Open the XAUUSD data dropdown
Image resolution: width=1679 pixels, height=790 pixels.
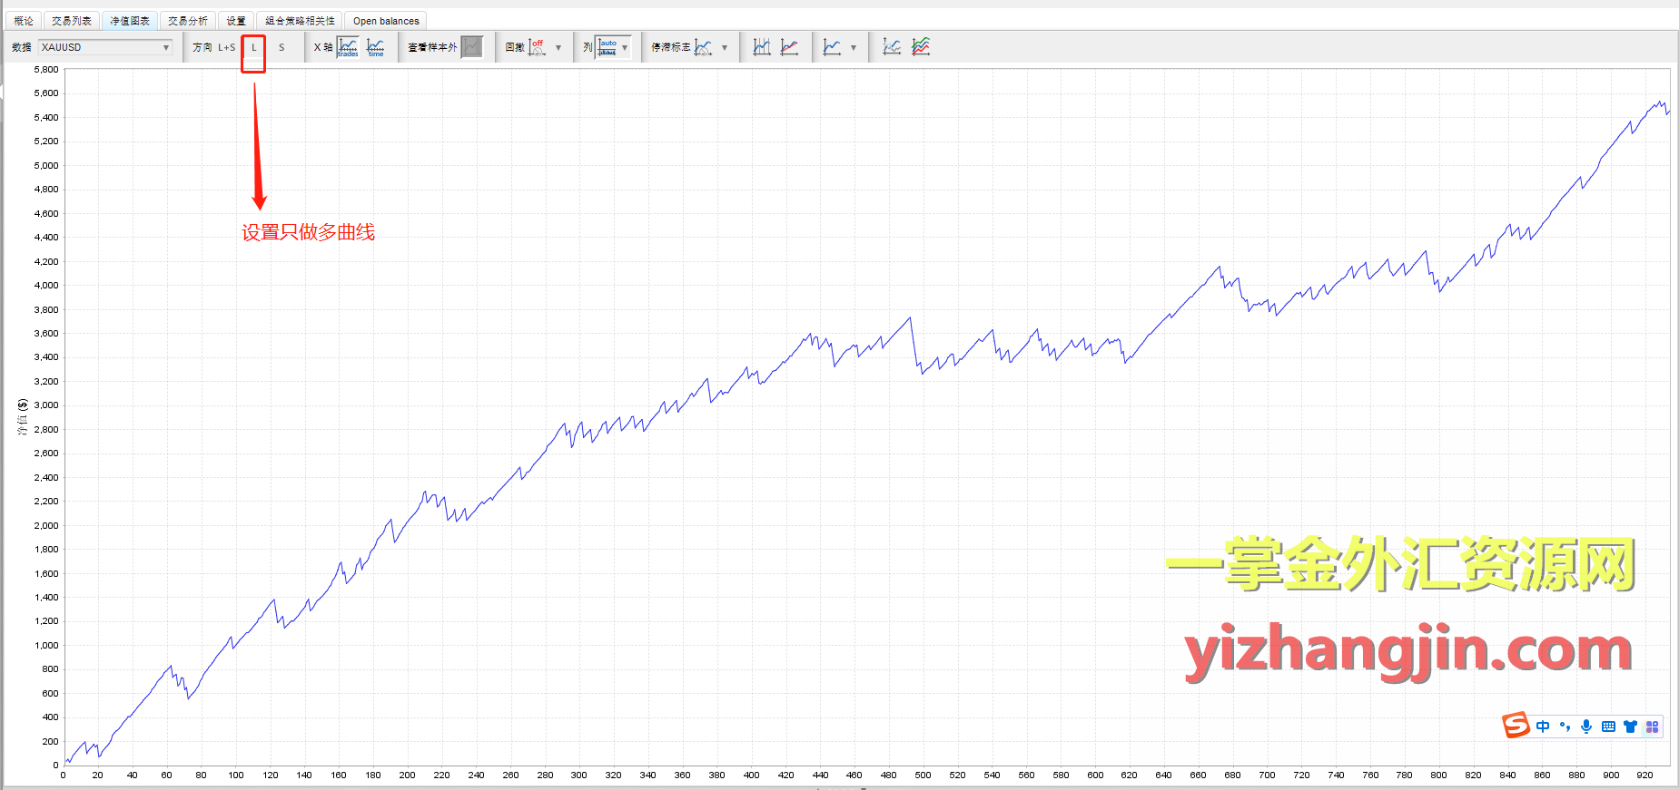(105, 47)
